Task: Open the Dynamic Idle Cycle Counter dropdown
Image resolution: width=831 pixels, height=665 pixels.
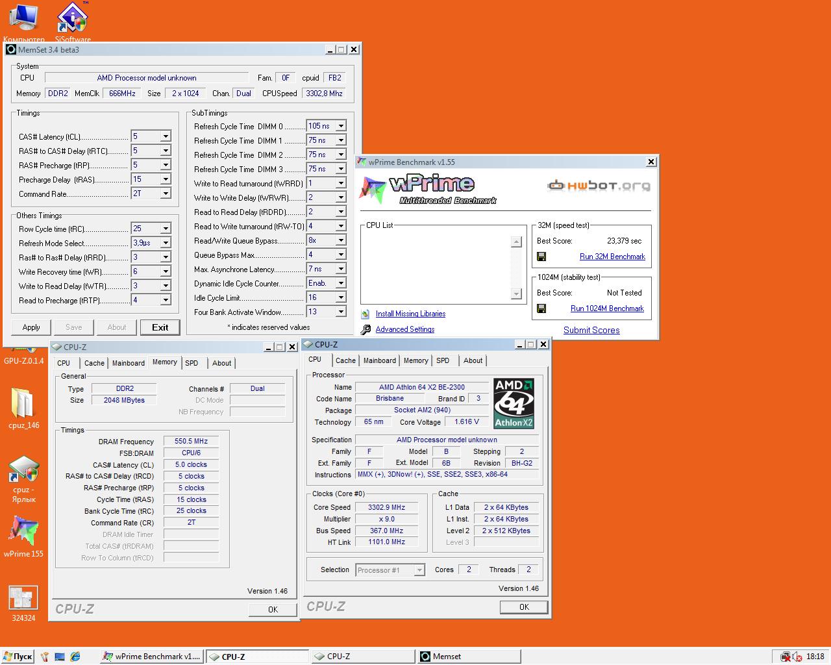Action: 341,283
